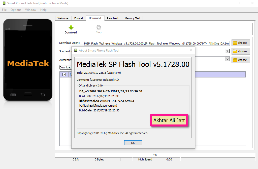Image resolution: width=258 pixels, height=169 pixels.
Task: Open the Window menu
Action: pyautogui.click(x=30, y=10)
